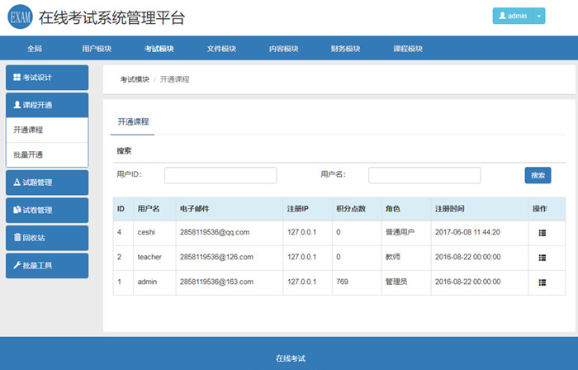
Task: Collapse the 课程开通 sidebar section
Action: click(x=46, y=105)
